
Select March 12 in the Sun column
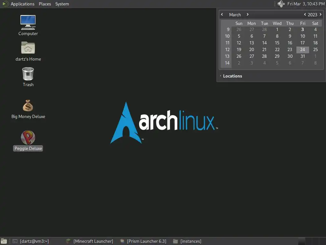[239, 43]
